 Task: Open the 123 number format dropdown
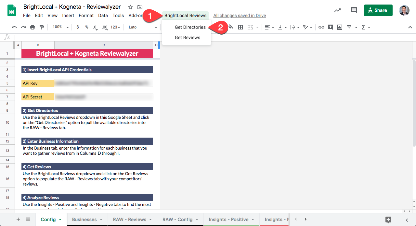point(115,27)
